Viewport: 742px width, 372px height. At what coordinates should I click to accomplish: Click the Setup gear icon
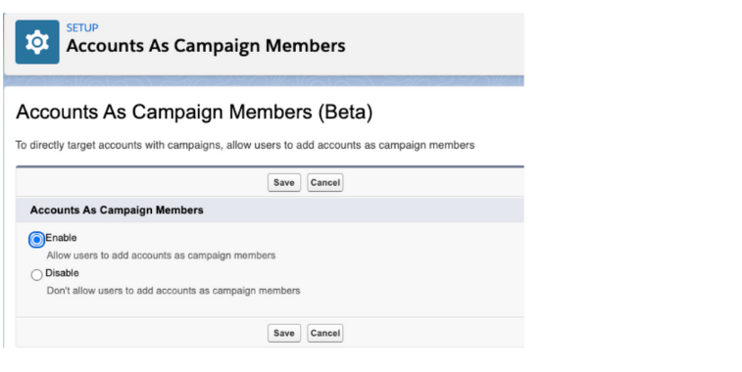[x=37, y=41]
